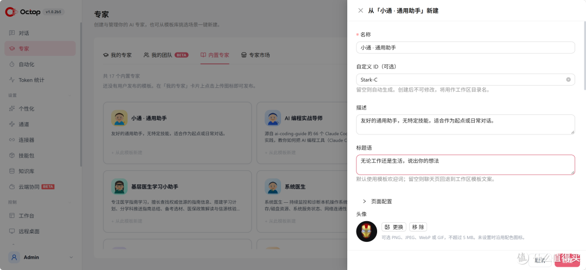Click the 系统医生 card avatar
This screenshot has width=586, height=270.
click(x=273, y=187)
